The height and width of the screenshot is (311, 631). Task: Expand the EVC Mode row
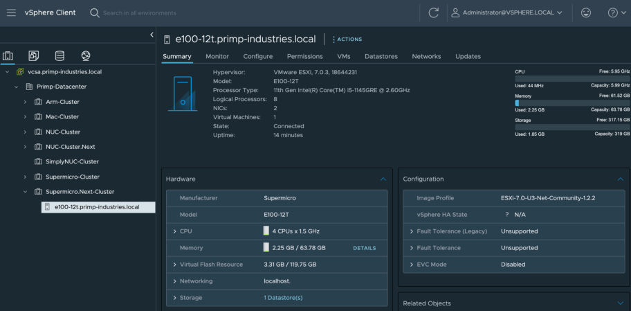[412, 265]
